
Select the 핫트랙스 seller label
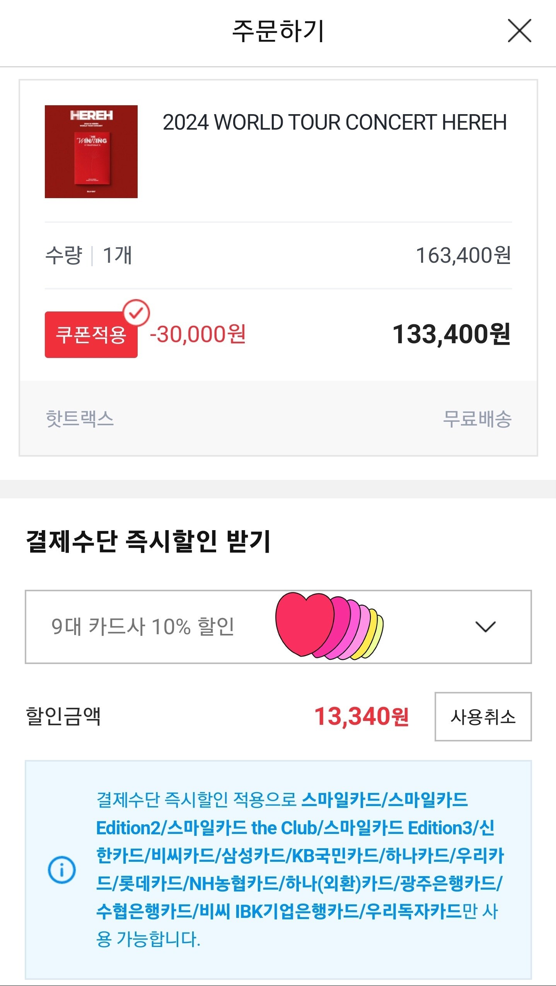[80, 419]
